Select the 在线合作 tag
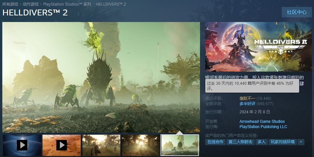Viewport: 314px width, 157px height. (x=215, y=142)
